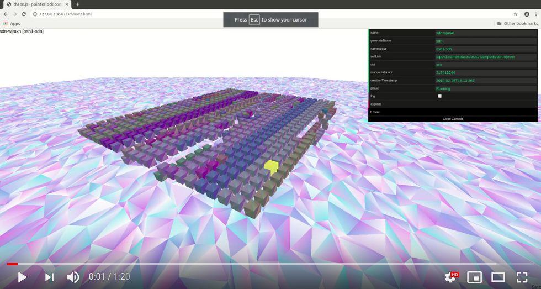Screen dimensions: 541x289
Task: Select the three.js pointerlock tab
Action: coord(36,4)
